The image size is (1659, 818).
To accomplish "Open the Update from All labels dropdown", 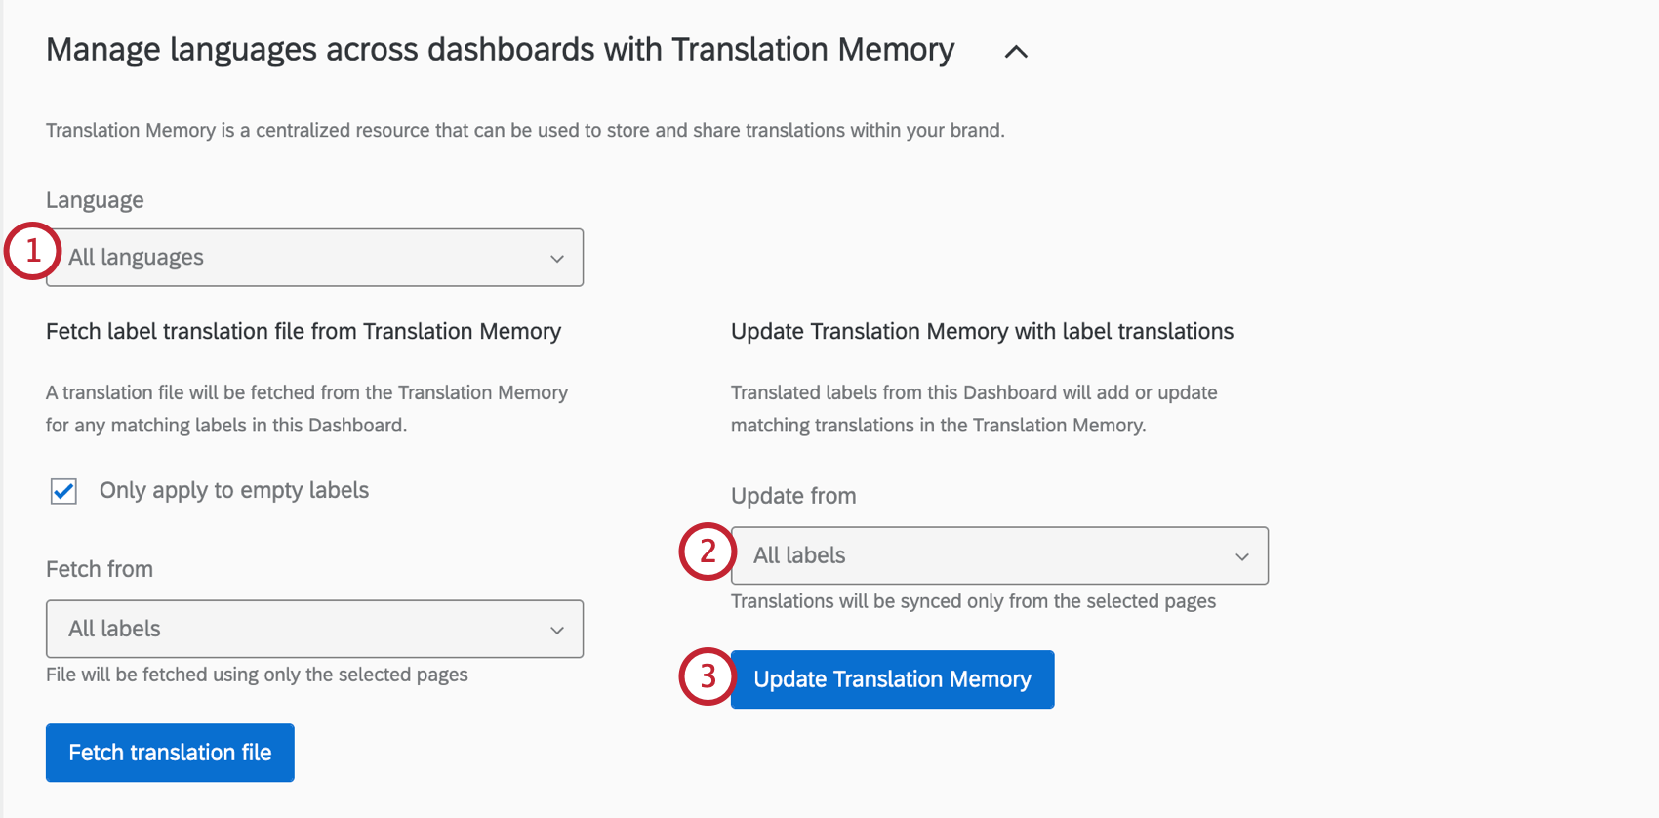I will (998, 554).
